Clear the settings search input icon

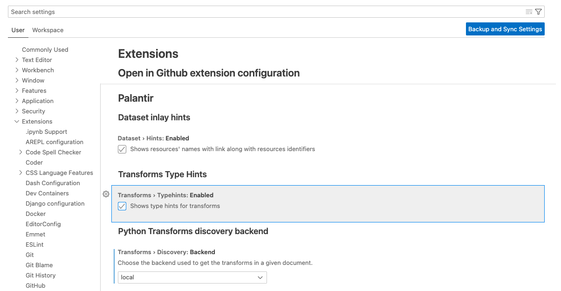point(529,12)
